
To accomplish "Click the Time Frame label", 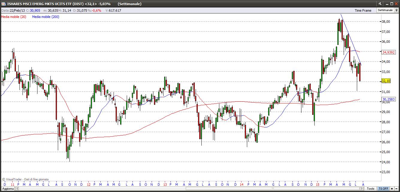I will [x=363, y=10].
